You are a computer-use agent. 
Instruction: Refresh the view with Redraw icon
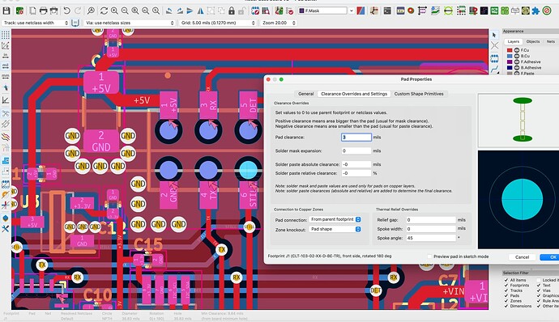point(104,11)
